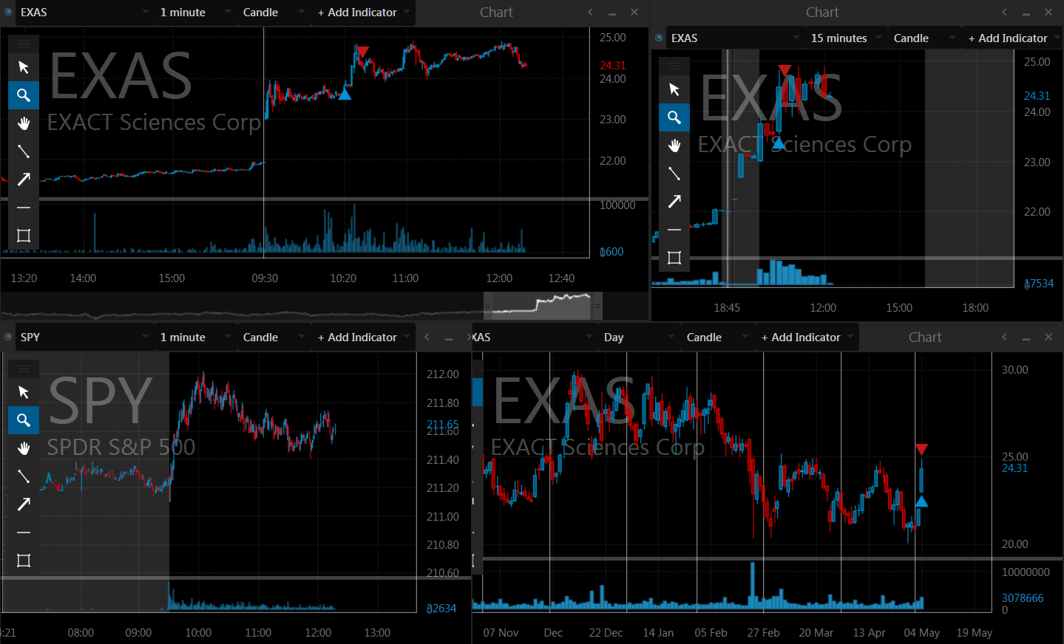This screenshot has height=644, width=1064.
Task: Open hamburger toolbar menu in SPY chart
Action: (24, 369)
